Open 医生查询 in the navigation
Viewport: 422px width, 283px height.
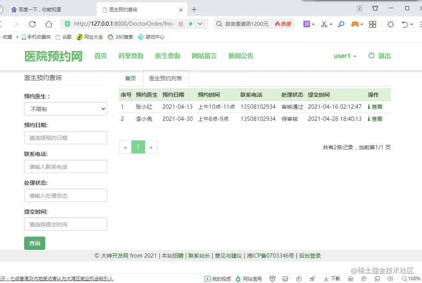168,56
